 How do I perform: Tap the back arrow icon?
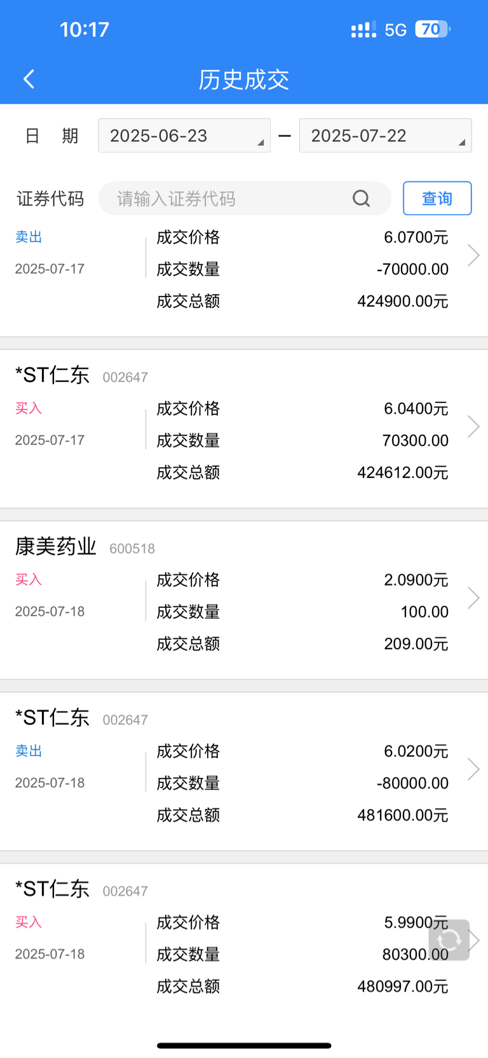(x=29, y=79)
